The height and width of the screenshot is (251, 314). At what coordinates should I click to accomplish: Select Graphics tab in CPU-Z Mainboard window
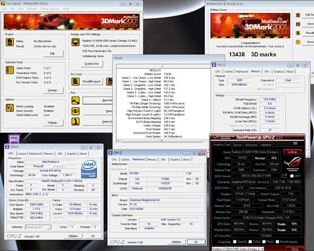pos(175,159)
